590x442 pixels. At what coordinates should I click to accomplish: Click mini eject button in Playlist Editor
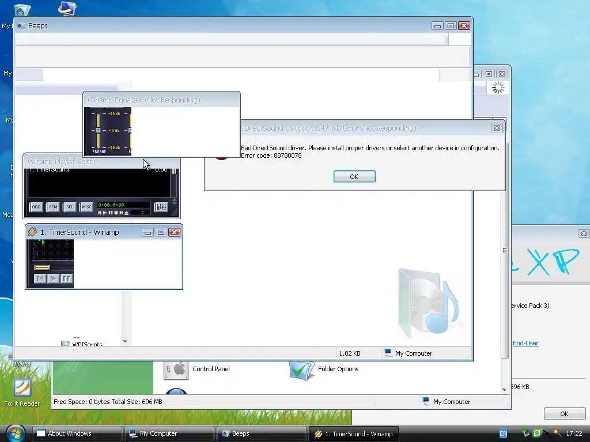pyautogui.click(x=126, y=213)
